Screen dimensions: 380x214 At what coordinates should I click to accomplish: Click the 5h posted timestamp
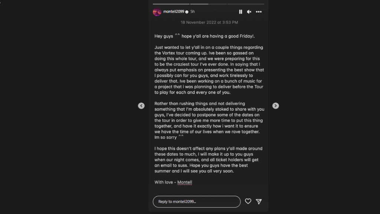pyautogui.click(x=193, y=12)
